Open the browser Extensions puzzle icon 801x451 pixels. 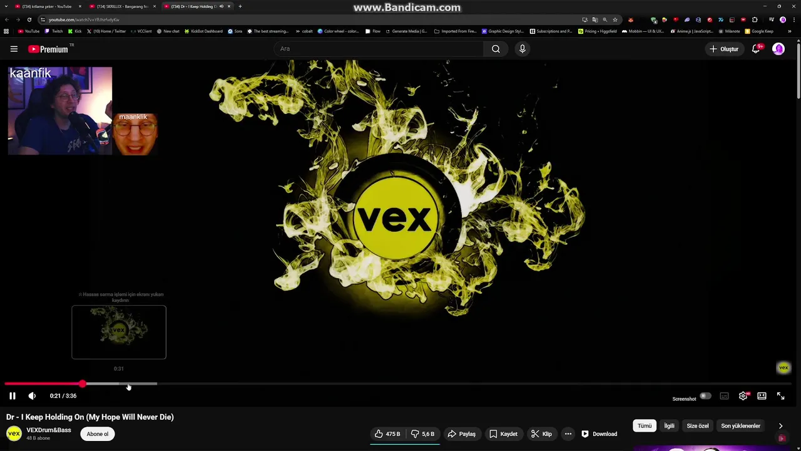(x=755, y=19)
